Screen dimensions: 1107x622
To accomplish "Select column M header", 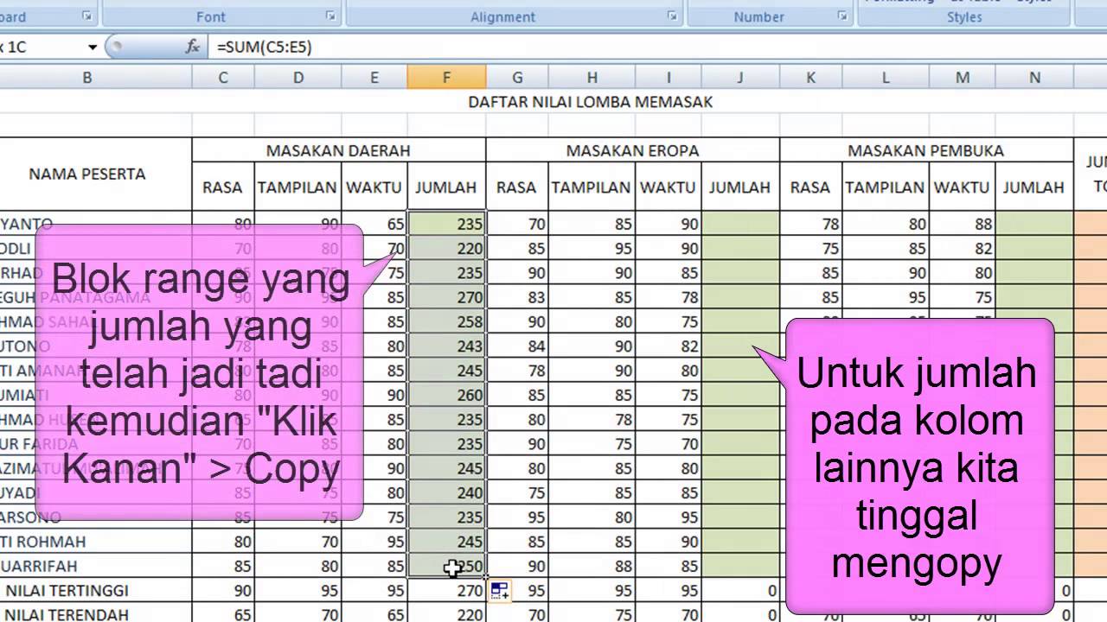I will (963, 78).
